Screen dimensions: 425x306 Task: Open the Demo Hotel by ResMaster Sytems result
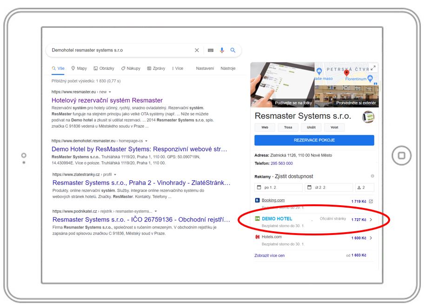pos(139,149)
